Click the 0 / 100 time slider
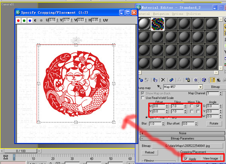226x164 pixels. pyautogui.click(x=21, y=151)
